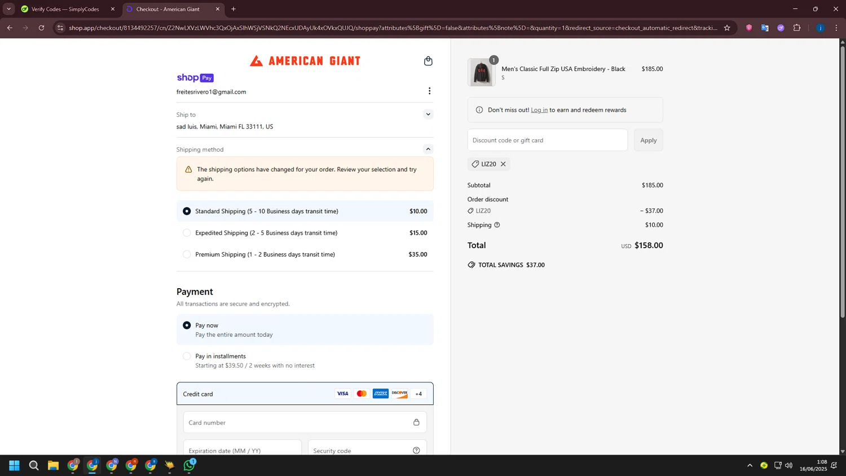Viewport: 846px width, 476px height.
Task: Click the page vertical scrollbar
Action: 843,180
